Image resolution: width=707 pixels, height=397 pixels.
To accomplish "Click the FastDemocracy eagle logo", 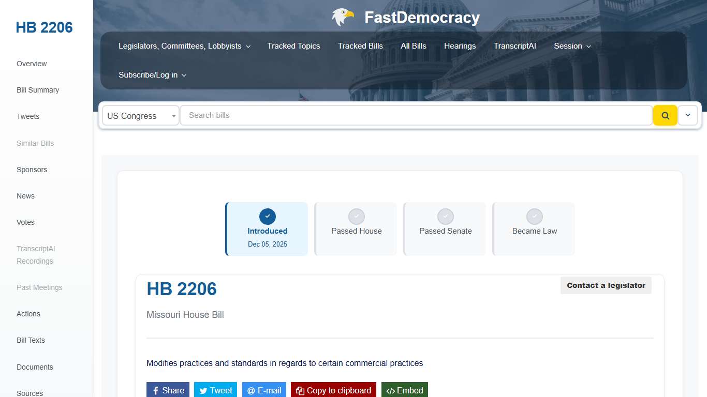I will [x=342, y=17].
